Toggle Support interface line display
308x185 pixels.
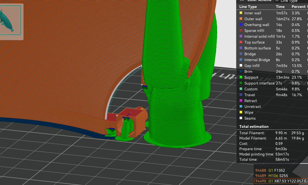click(259, 83)
